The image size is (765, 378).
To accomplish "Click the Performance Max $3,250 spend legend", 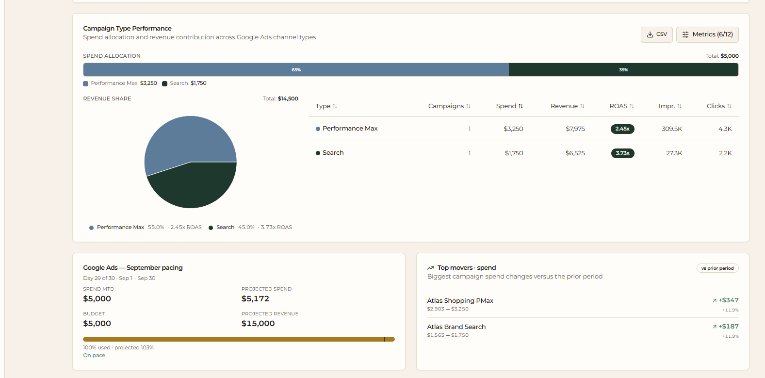I will (x=120, y=83).
